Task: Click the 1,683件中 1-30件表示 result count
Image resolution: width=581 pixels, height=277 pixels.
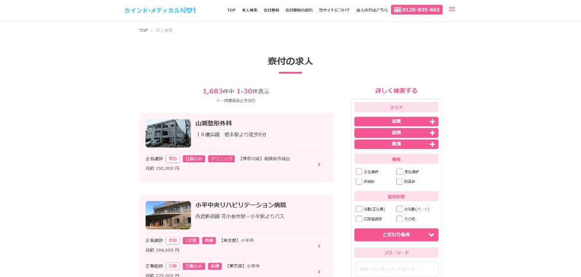Action: [236, 91]
